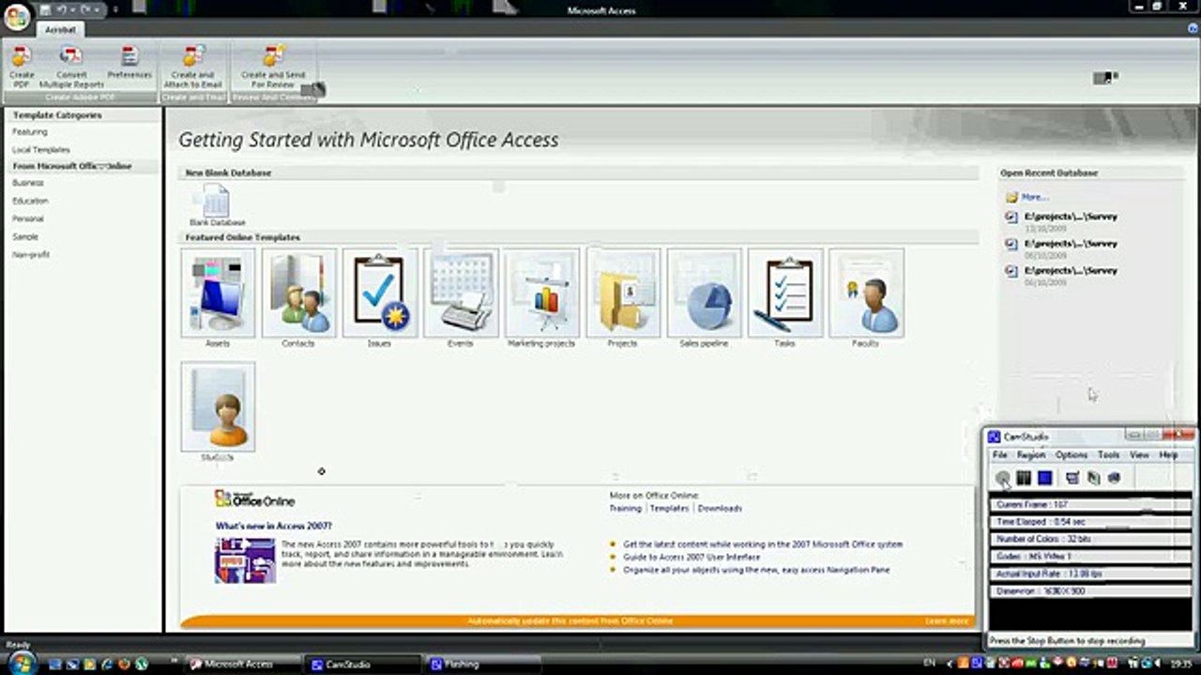1201x675 pixels.
Task: Select Business template category
Action: (x=28, y=183)
